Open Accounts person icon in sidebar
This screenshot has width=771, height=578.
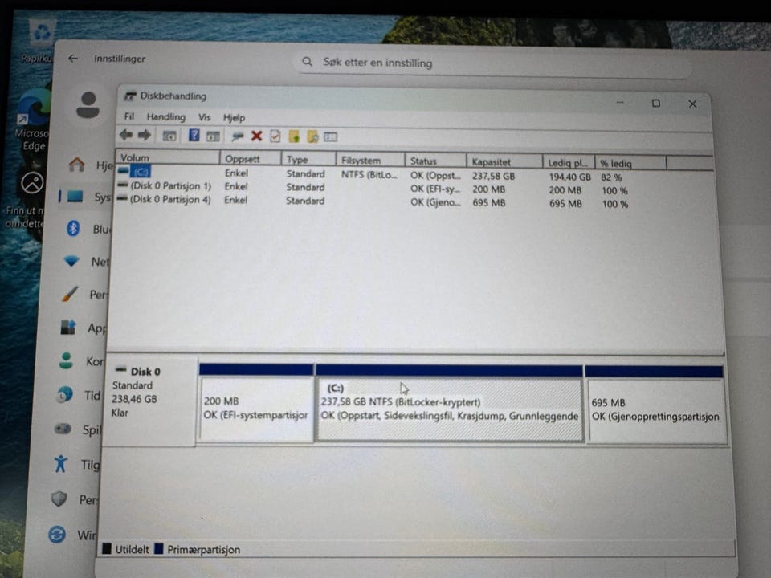tap(66, 360)
